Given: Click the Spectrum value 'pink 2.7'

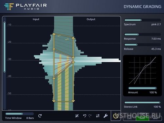Looking at the screenshot, I should (x=156, y=24).
